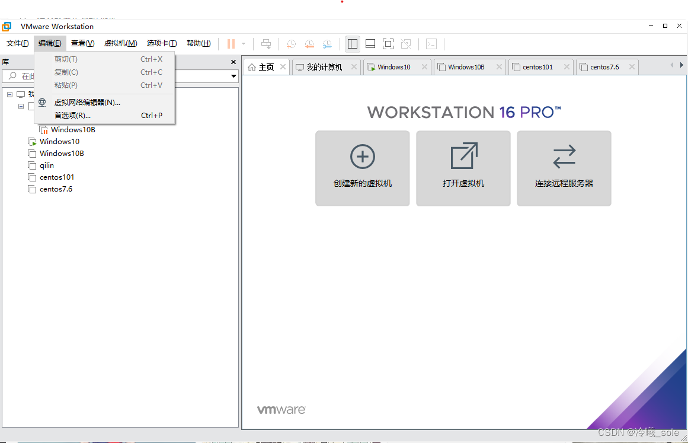The height and width of the screenshot is (443, 688).
Task: Open the dropdown next to the pause button
Action: pos(242,44)
